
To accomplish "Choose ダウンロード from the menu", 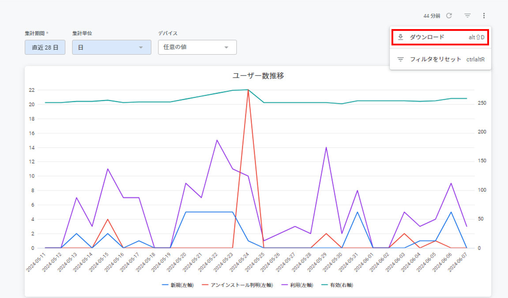I will [x=440, y=37].
